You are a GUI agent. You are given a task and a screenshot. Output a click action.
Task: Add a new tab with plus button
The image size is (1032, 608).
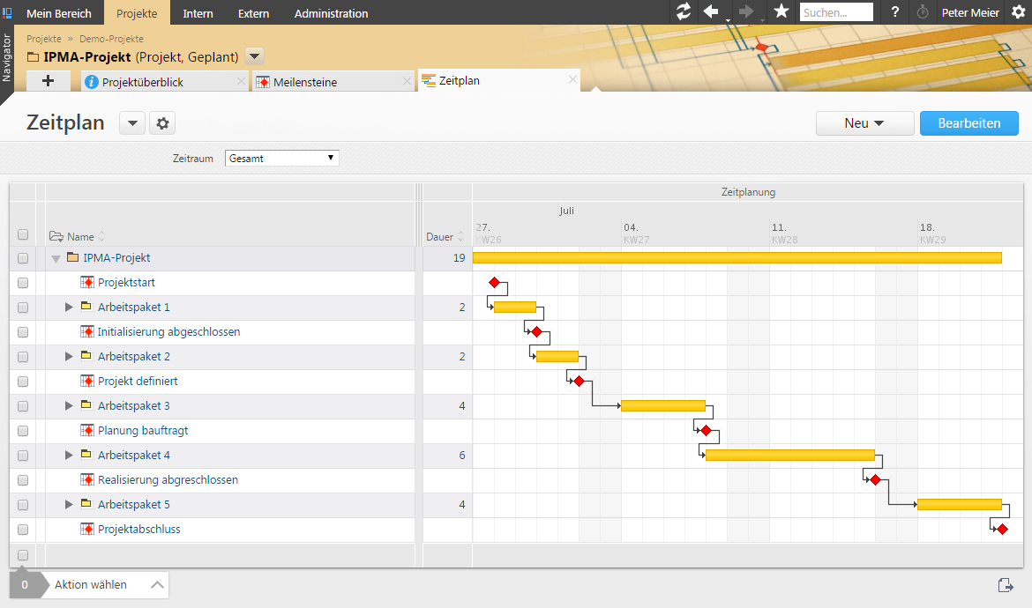click(49, 81)
